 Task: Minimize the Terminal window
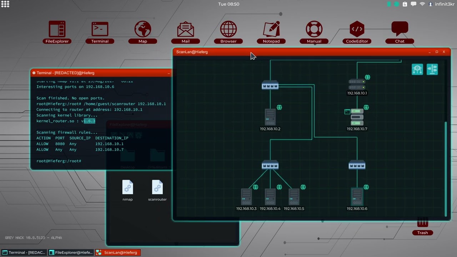point(169,73)
